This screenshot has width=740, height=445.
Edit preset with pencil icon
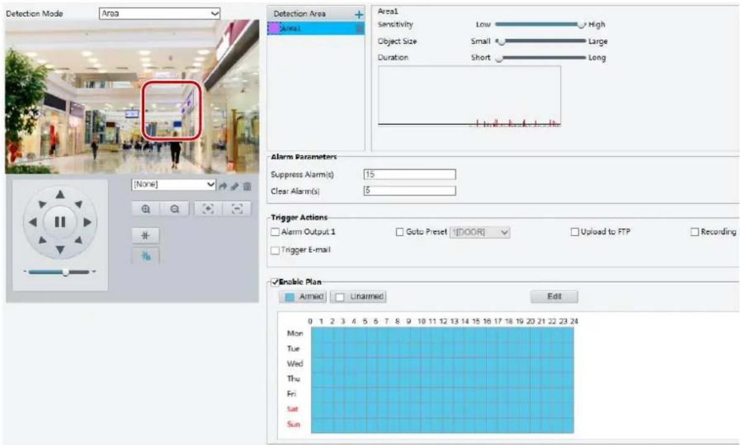click(234, 186)
